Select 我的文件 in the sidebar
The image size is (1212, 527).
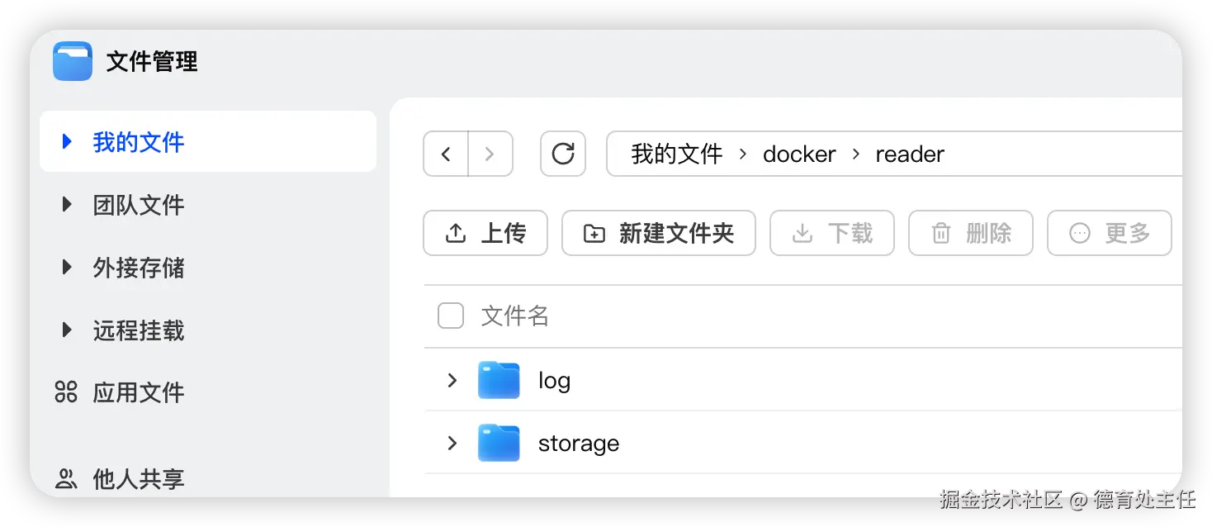138,142
